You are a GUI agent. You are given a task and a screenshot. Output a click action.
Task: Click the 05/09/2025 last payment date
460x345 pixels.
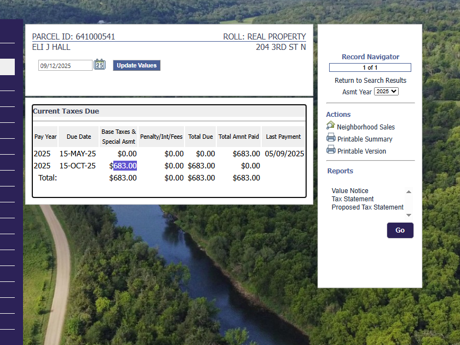tap(284, 154)
